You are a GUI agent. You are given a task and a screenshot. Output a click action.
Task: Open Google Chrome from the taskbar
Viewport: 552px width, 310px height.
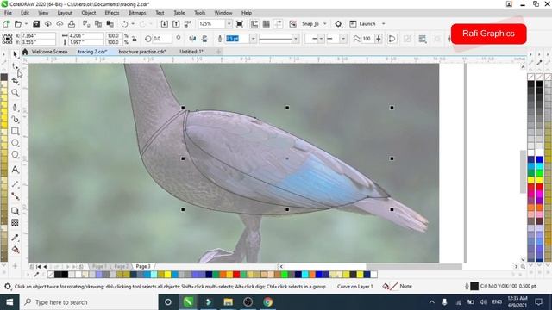tap(268, 302)
